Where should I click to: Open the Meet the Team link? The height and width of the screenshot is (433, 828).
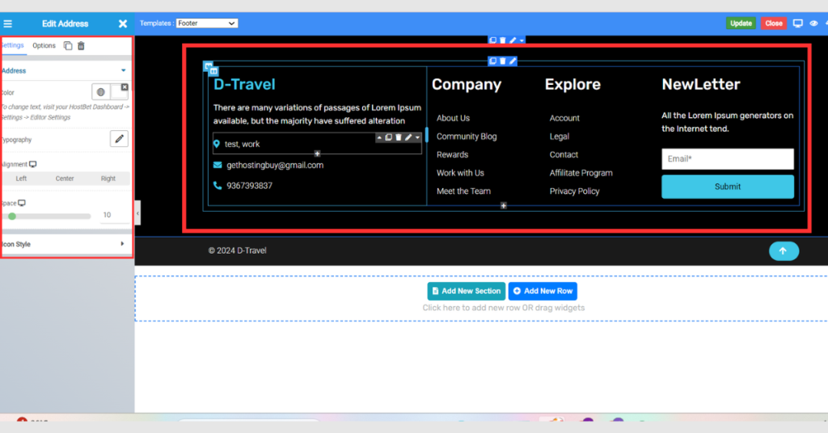pyautogui.click(x=463, y=191)
